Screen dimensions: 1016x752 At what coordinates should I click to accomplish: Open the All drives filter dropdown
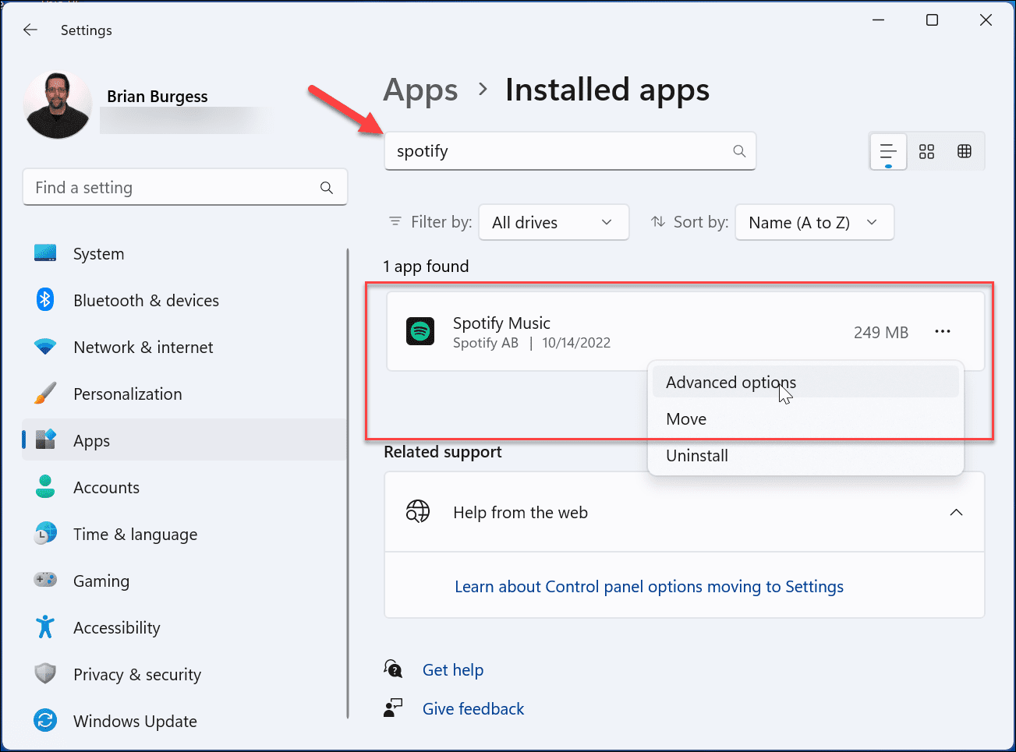(554, 222)
